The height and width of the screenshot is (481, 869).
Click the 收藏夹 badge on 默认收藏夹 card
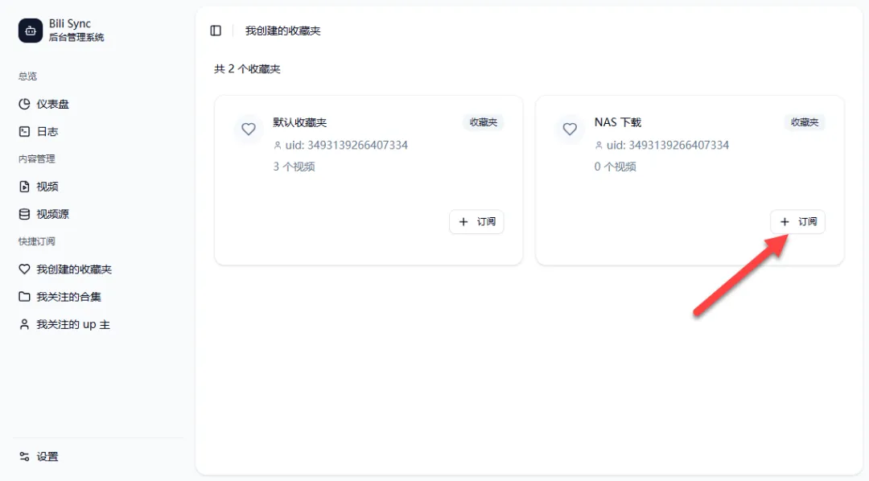pyautogui.click(x=484, y=122)
